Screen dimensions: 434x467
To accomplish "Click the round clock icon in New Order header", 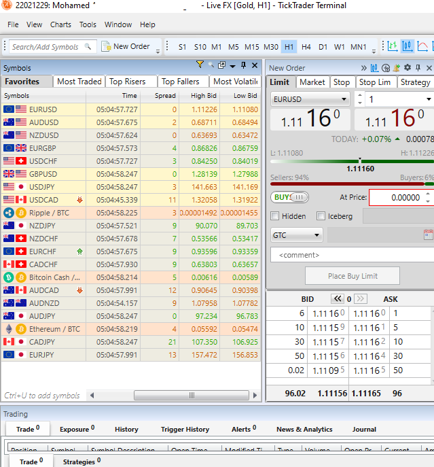I will 386,68.
